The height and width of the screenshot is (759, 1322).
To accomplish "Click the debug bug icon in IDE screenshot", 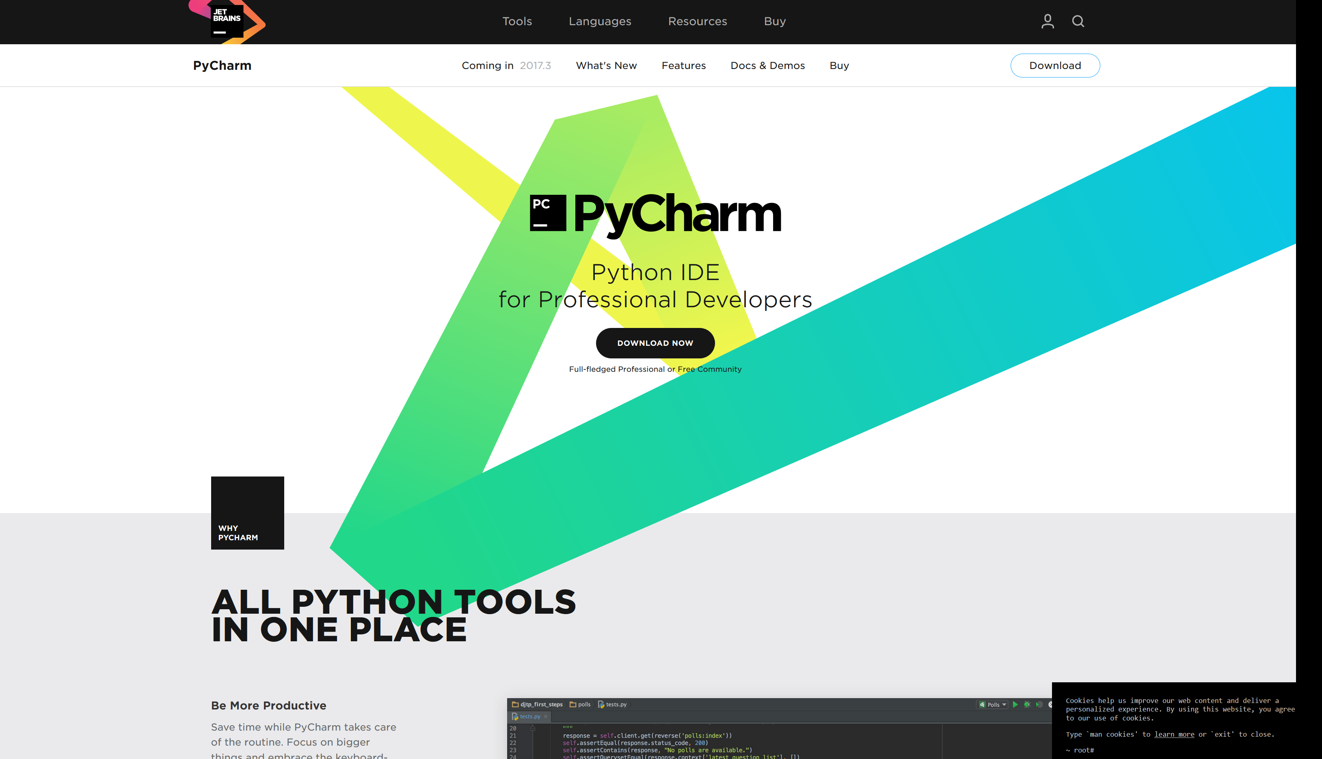I will [1027, 704].
